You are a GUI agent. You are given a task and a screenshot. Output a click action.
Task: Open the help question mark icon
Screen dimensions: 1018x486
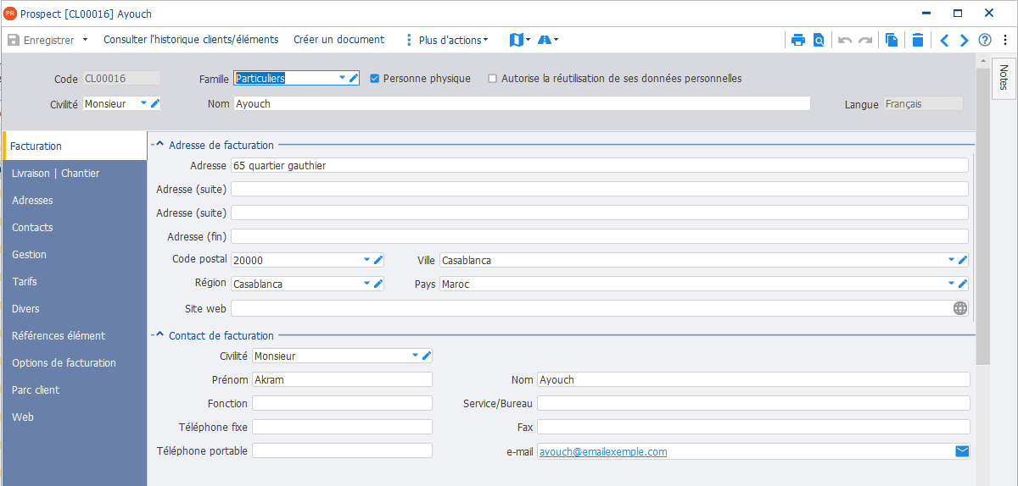pos(985,40)
